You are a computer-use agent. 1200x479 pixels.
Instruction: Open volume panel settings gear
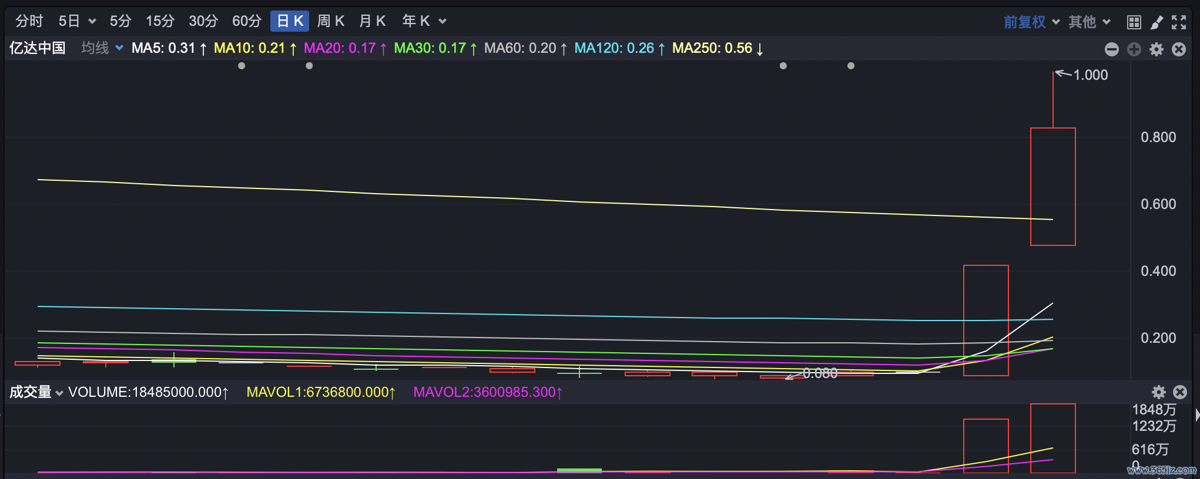click(x=1158, y=392)
